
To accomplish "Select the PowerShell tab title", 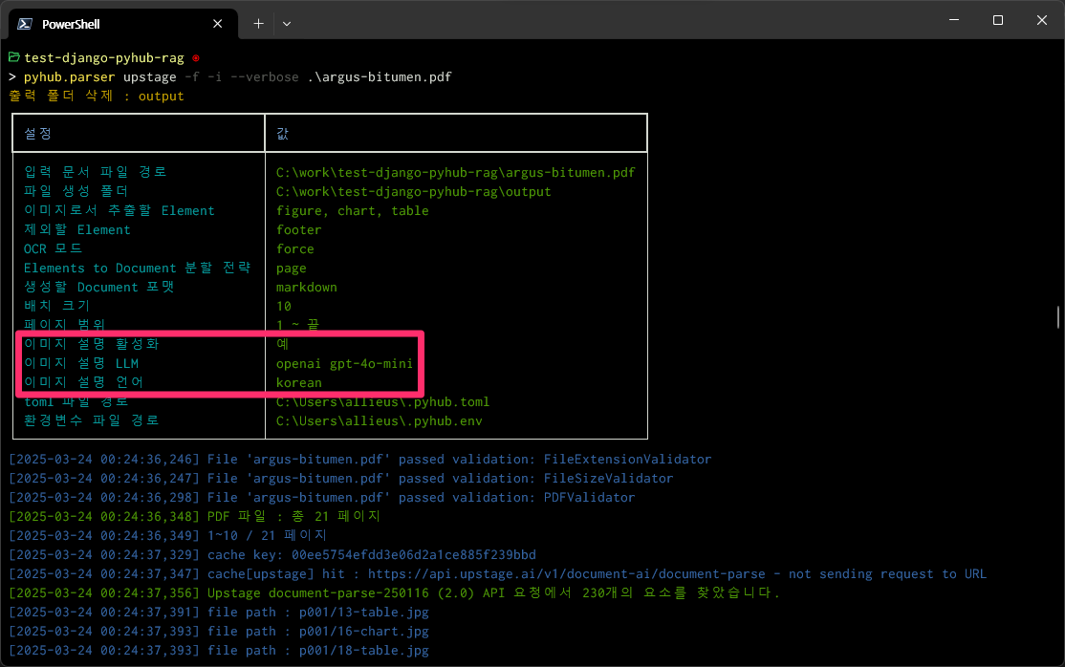I will [x=71, y=23].
